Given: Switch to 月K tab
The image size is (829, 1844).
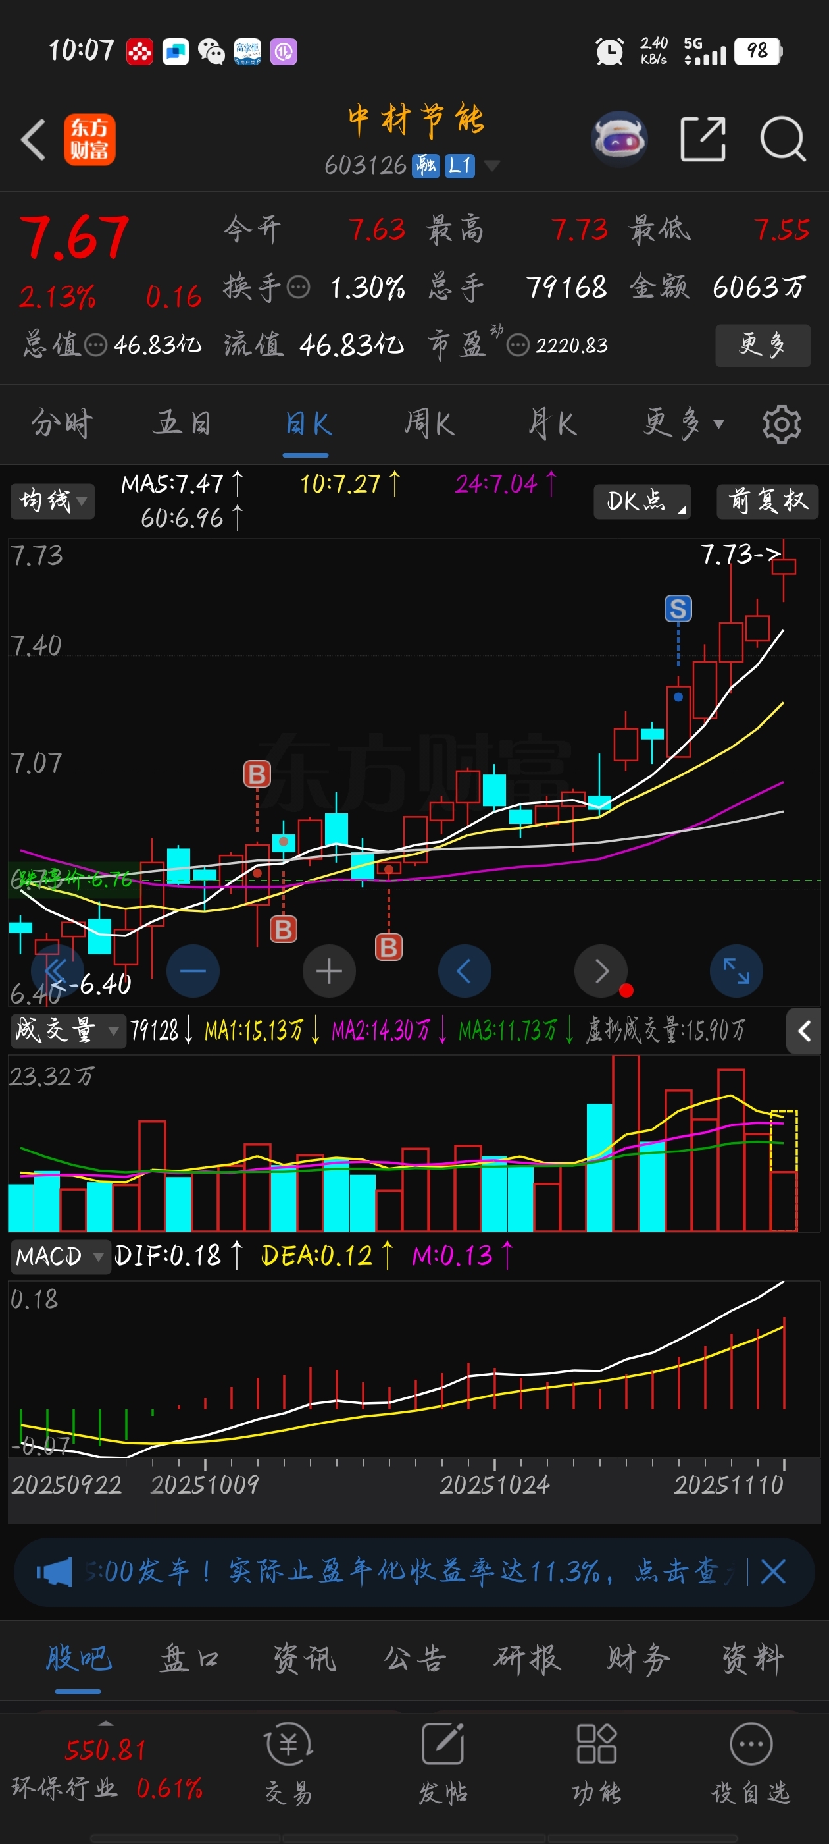Looking at the screenshot, I should point(552,423).
